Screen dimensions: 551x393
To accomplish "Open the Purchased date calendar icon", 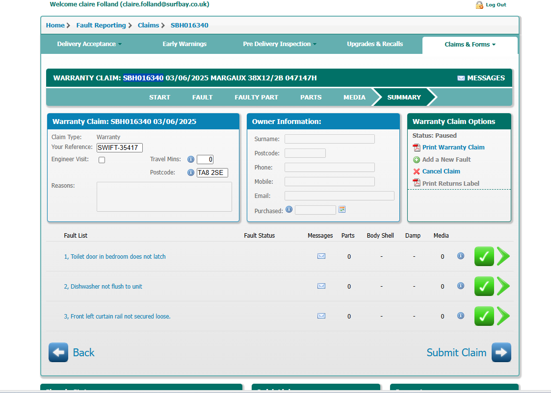I will 342,210.
